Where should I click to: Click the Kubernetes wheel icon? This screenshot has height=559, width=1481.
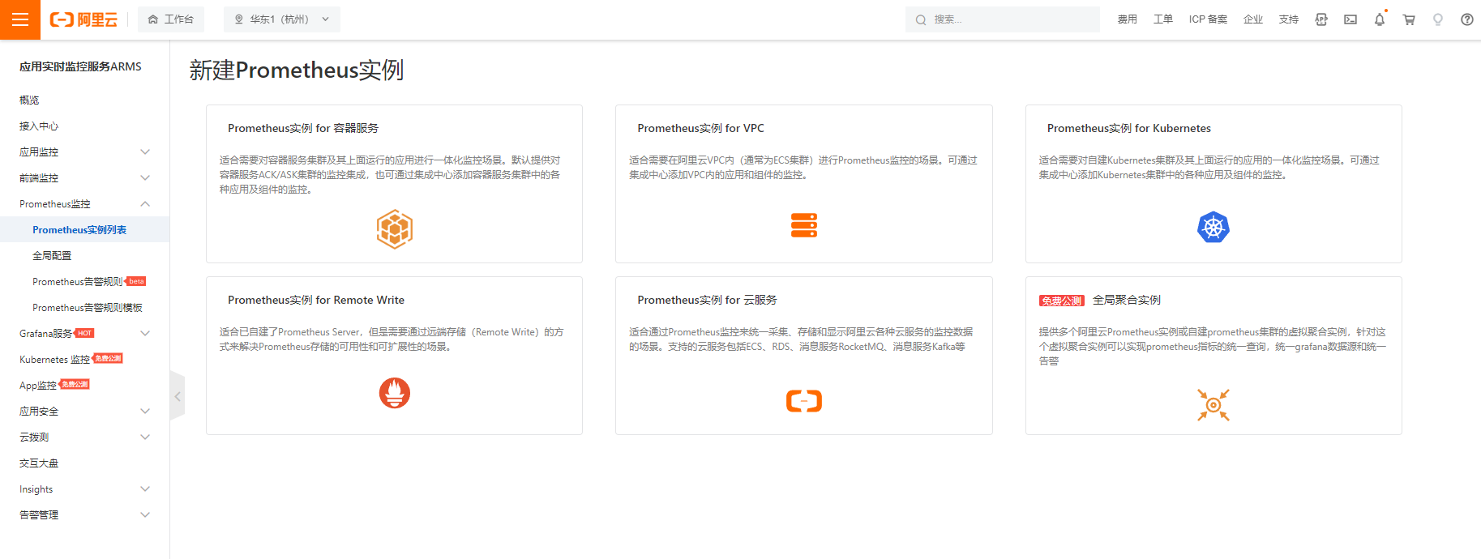point(1213,228)
